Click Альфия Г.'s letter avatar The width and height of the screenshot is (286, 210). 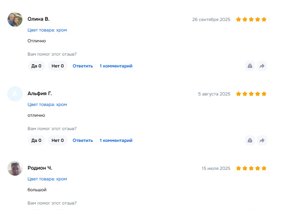point(15,94)
